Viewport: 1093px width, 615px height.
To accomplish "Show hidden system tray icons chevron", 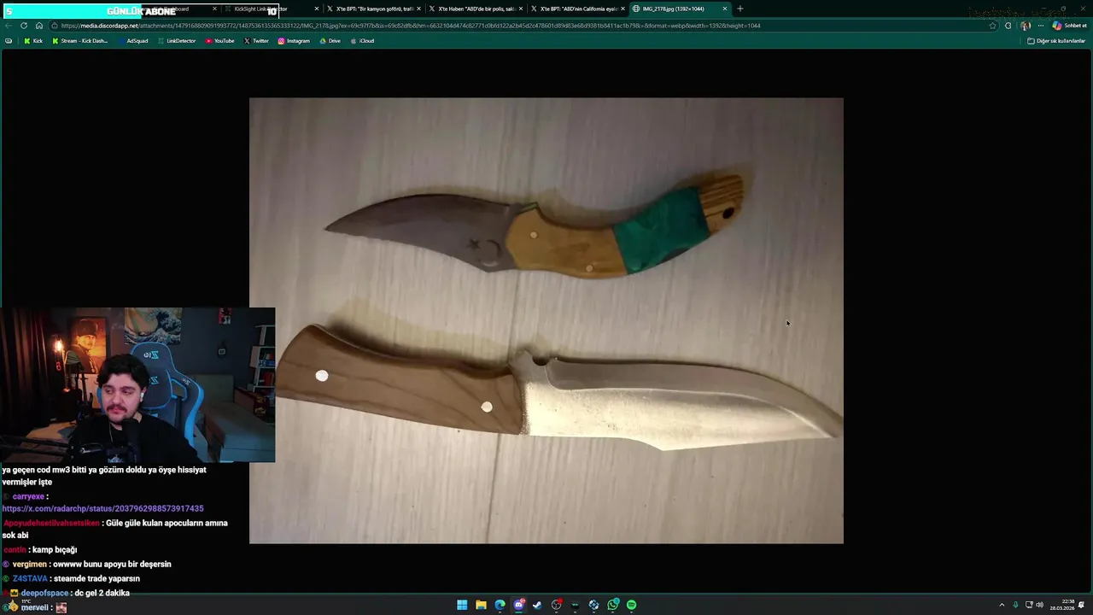I will [x=1002, y=605].
